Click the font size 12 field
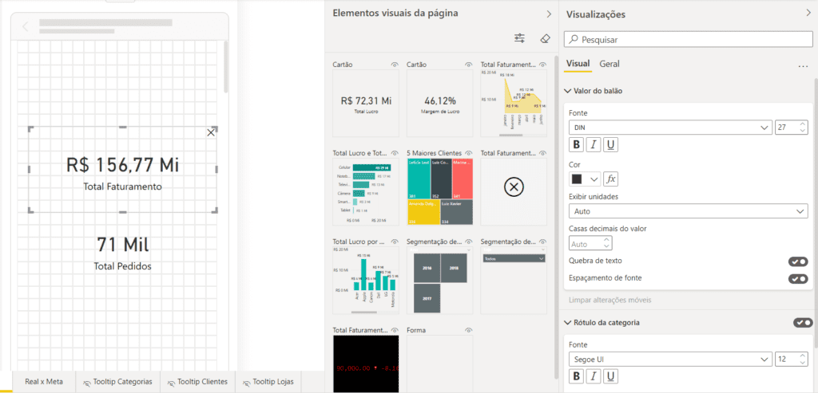 pos(787,360)
